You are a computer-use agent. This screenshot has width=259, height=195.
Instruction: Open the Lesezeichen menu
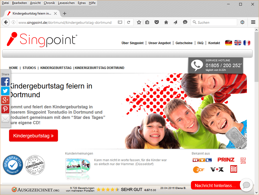click(x=66, y=3)
